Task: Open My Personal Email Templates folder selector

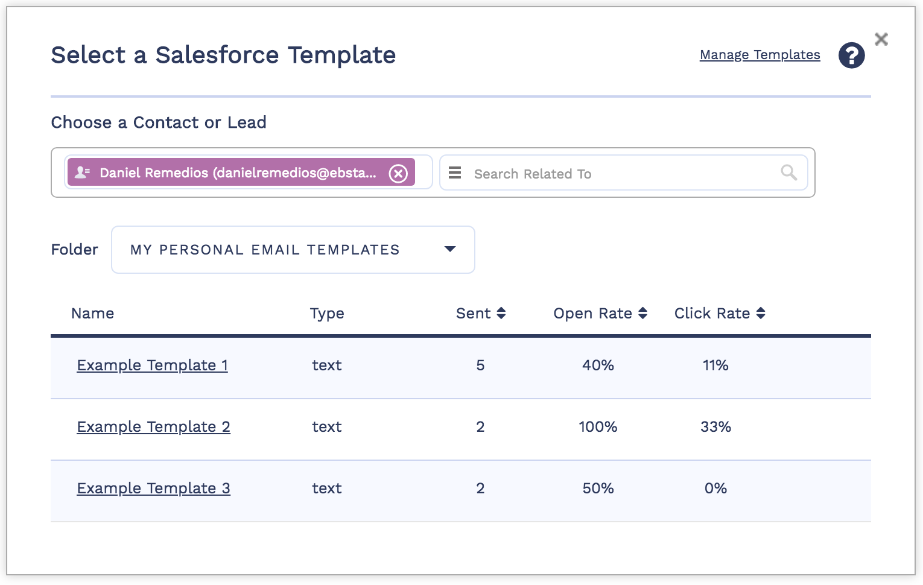Action: pyautogui.click(x=265, y=250)
